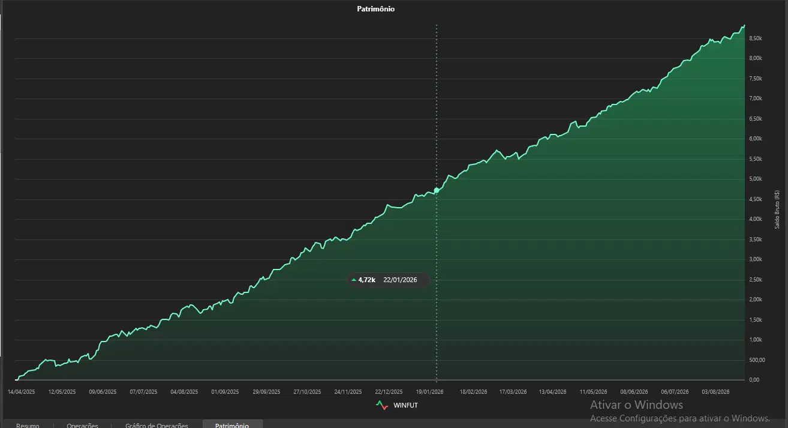The height and width of the screenshot is (428, 788).
Task: Click the 500,00 value axis label
Action: click(757, 360)
